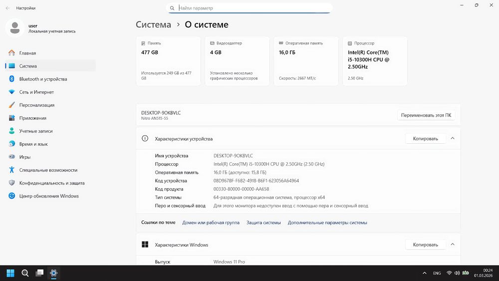Open Главная in the sidebar
This screenshot has height=281, width=499.
50,53
